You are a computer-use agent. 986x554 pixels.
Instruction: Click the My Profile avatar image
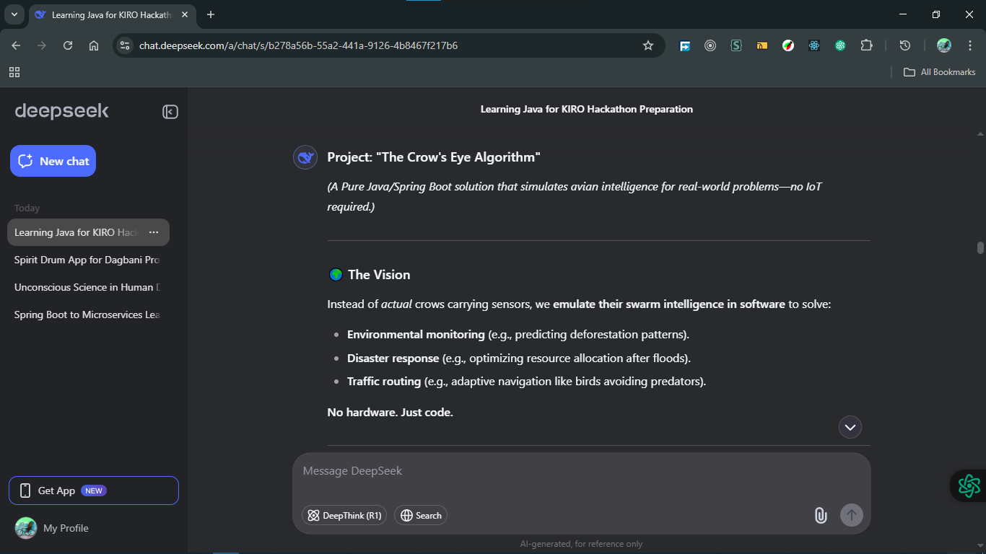click(26, 528)
